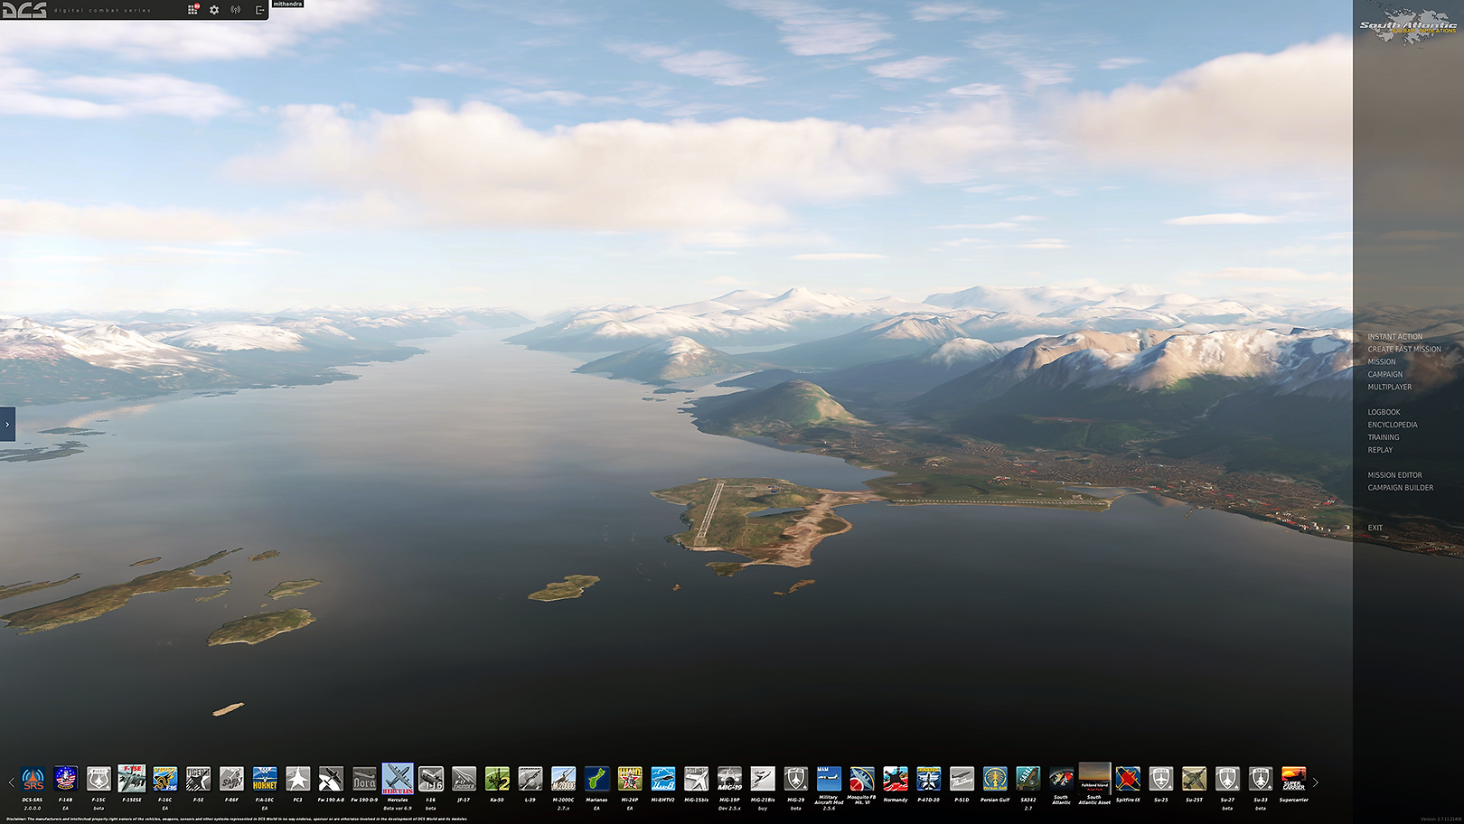Select the L-39 module icon
The height and width of the screenshot is (824, 1464).
pos(530,779)
